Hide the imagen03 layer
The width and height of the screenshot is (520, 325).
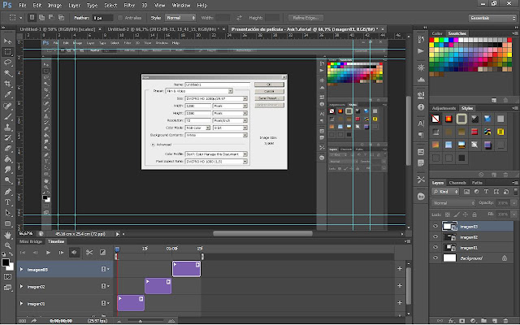coord(435,227)
